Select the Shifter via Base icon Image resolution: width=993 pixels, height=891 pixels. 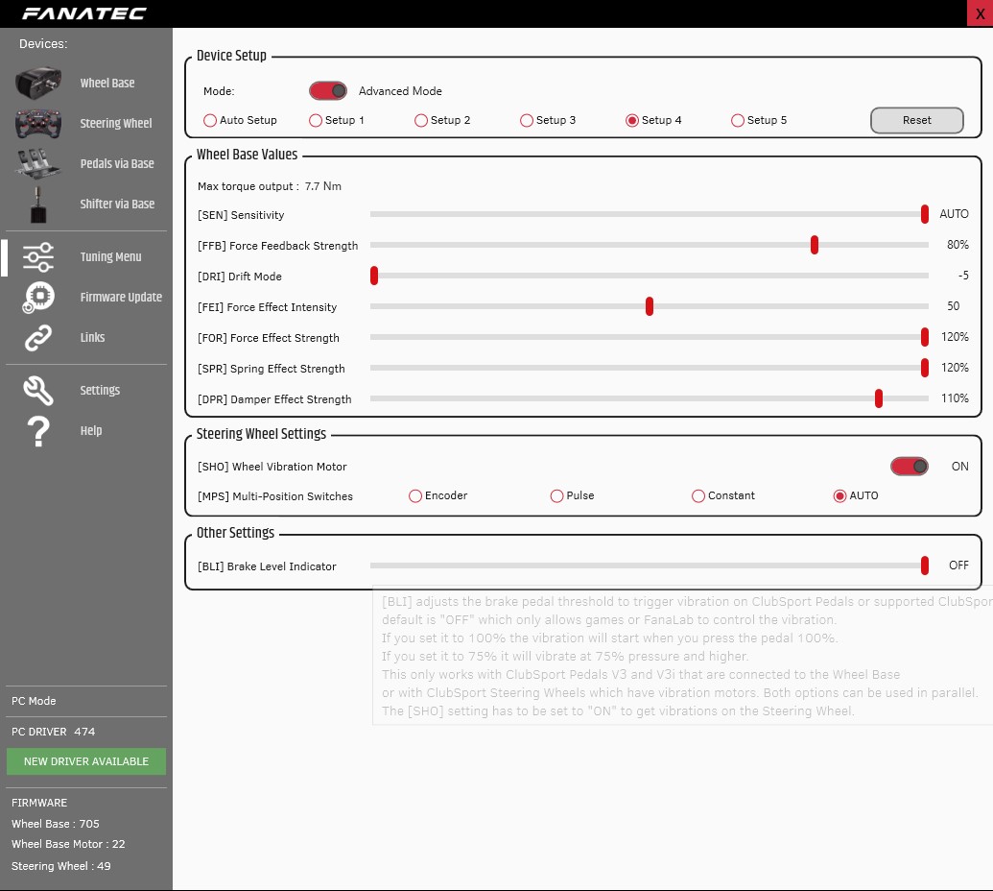pyautogui.click(x=38, y=205)
